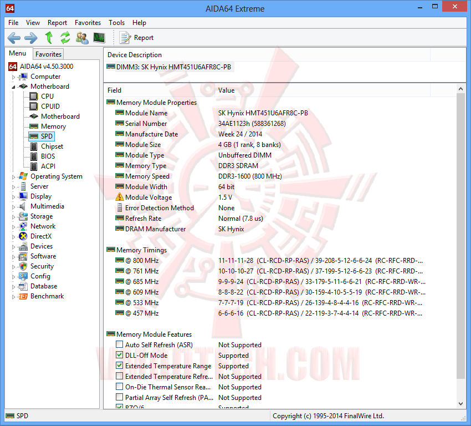Image resolution: width=471 pixels, height=426 pixels.
Task: Toggle Partial Array Self Refresh checkbox
Action: (x=119, y=397)
